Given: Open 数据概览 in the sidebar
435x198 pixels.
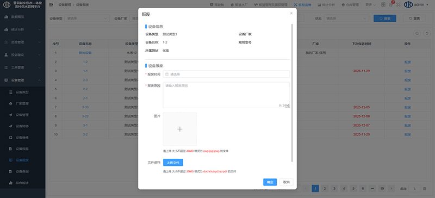Looking at the screenshot, I should [x=22, y=17].
